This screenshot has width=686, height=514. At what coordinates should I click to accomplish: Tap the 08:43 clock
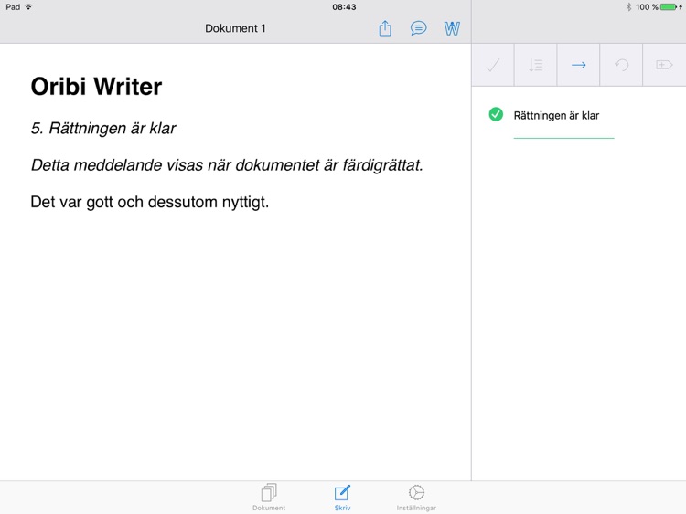pyautogui.click(x=344, y=7)
